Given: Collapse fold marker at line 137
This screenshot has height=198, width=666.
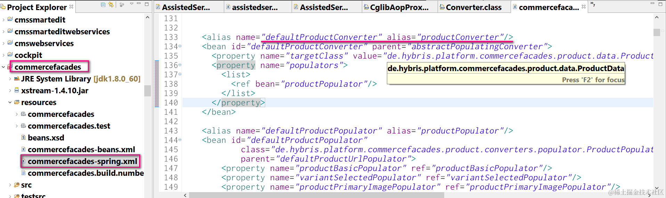Looking at the screenshot, I should point(180,74).
